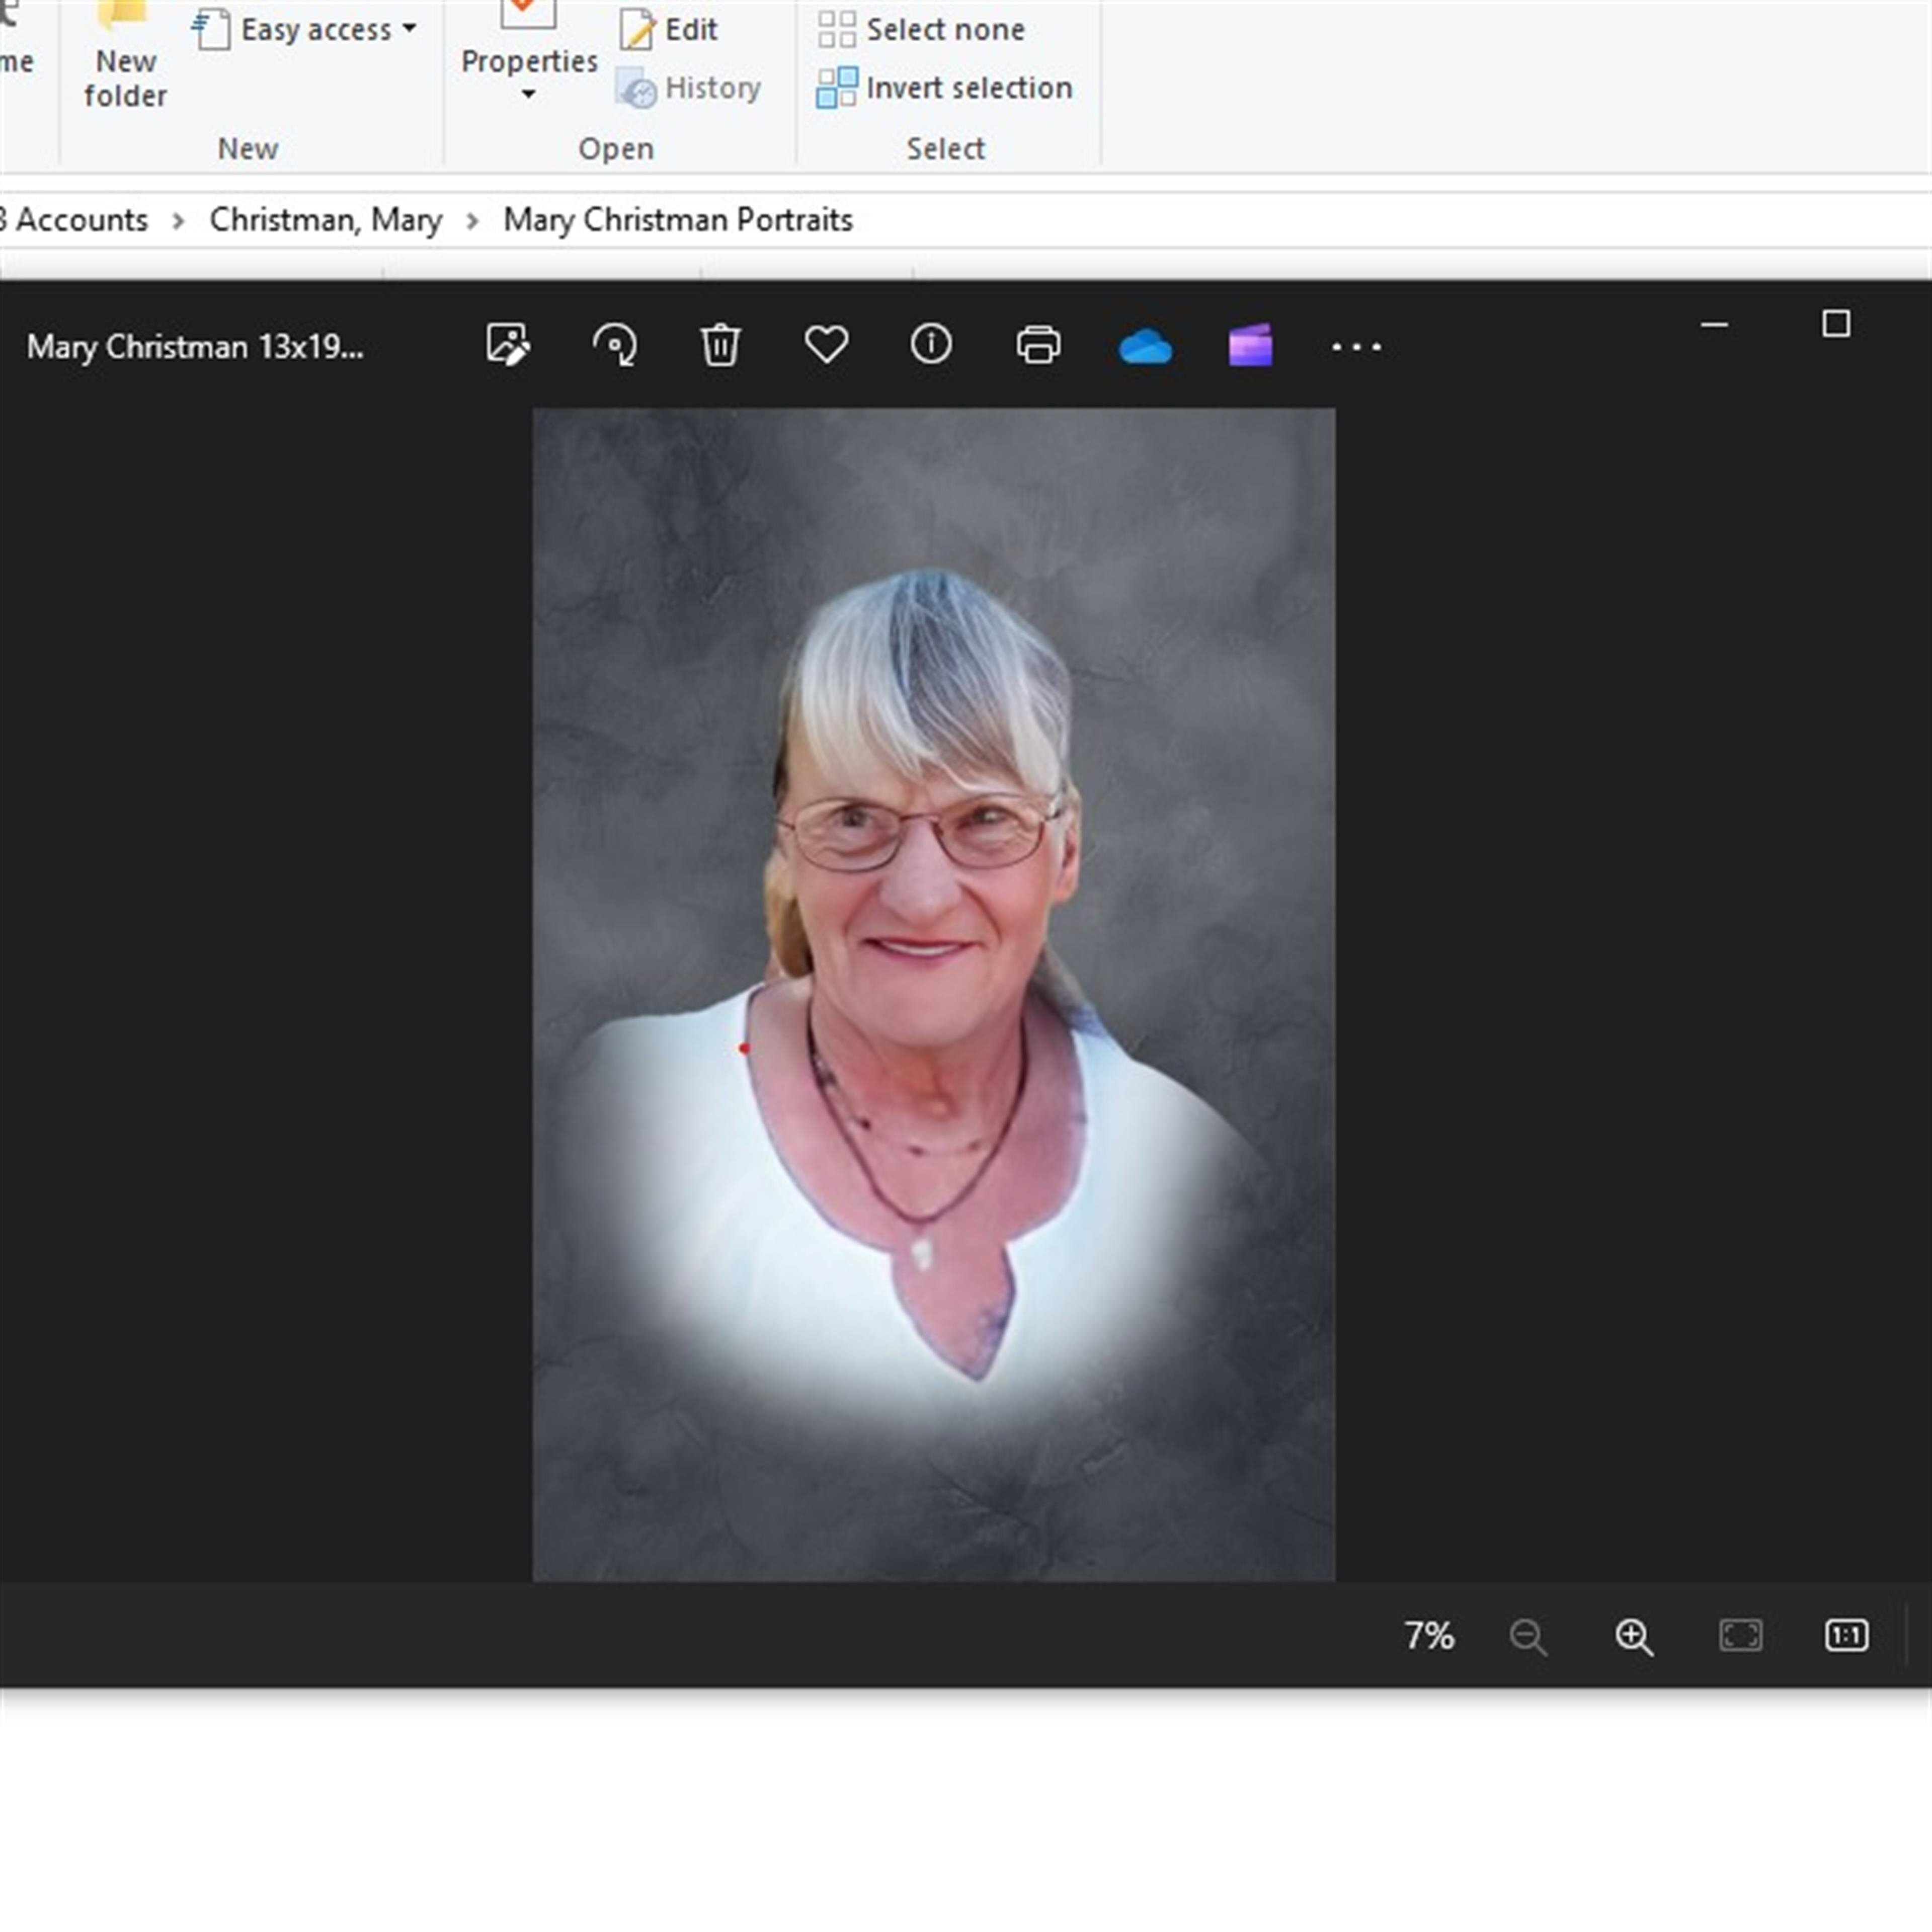1932x1932 pixels.
Task: Click Invert selection in the Select group
Action: pyautogui.click(x=945, y=88)
